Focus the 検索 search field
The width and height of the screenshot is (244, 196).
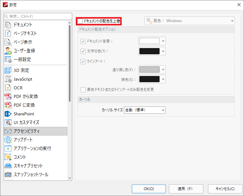pyautogui.click(x=38, y=16)
